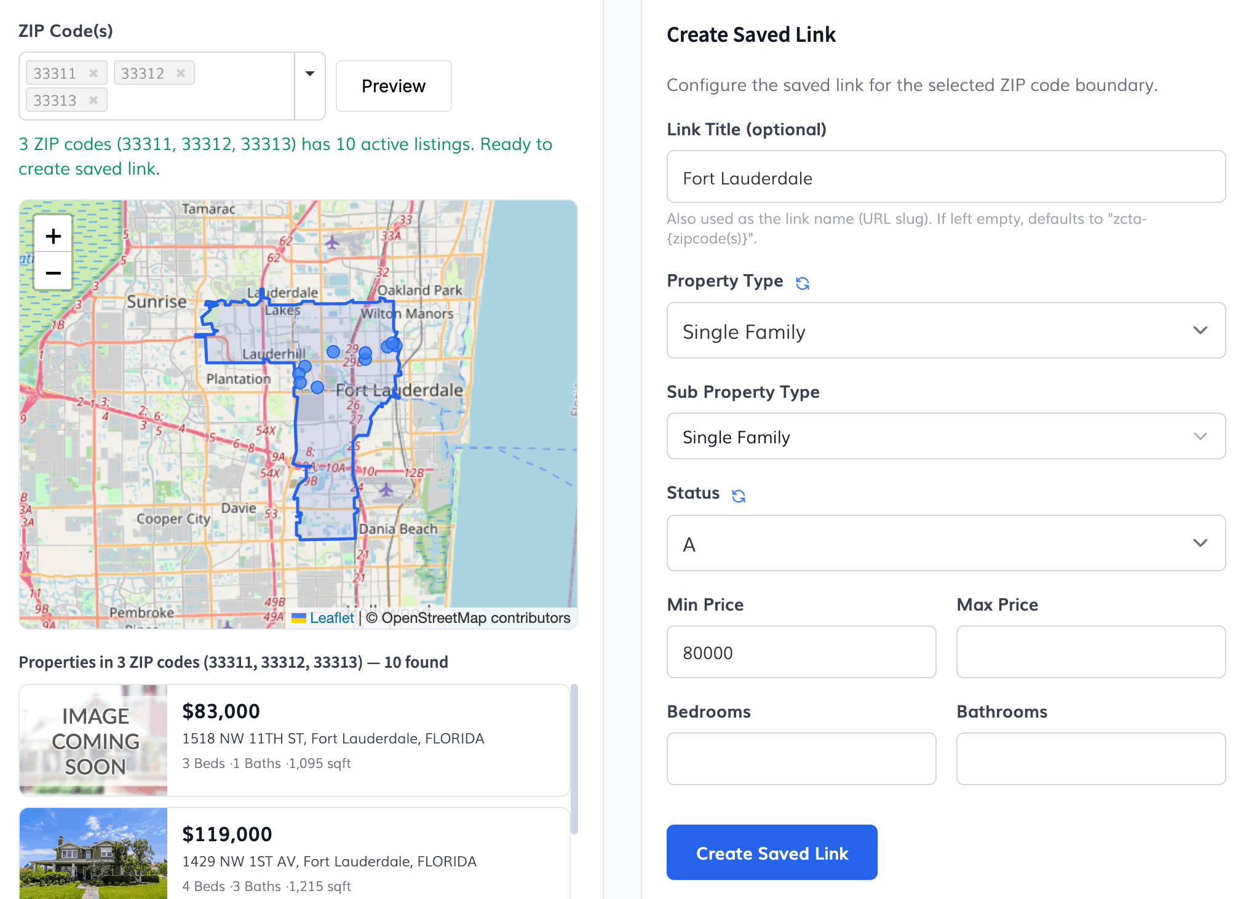Remove ZIP code 33312 tag
The width and height of the screenshot is (1246, 899).
181,73
